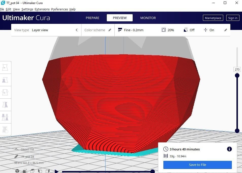Open the Marketplace

[x=213, y=18]
